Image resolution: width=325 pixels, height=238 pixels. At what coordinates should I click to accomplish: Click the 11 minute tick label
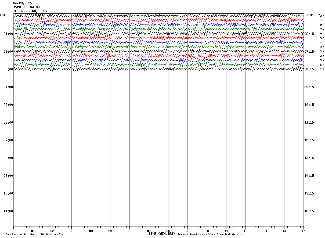tap(226, 231)
